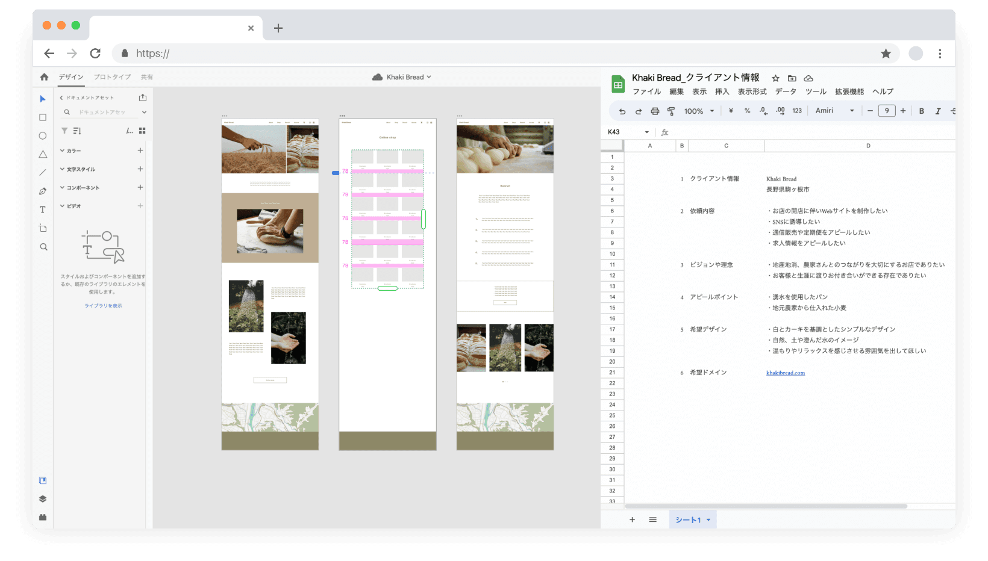This screenshot has width=988, height=561.
Task: Click redo in Google Sheets toolbar
Action: click(639, 111)
